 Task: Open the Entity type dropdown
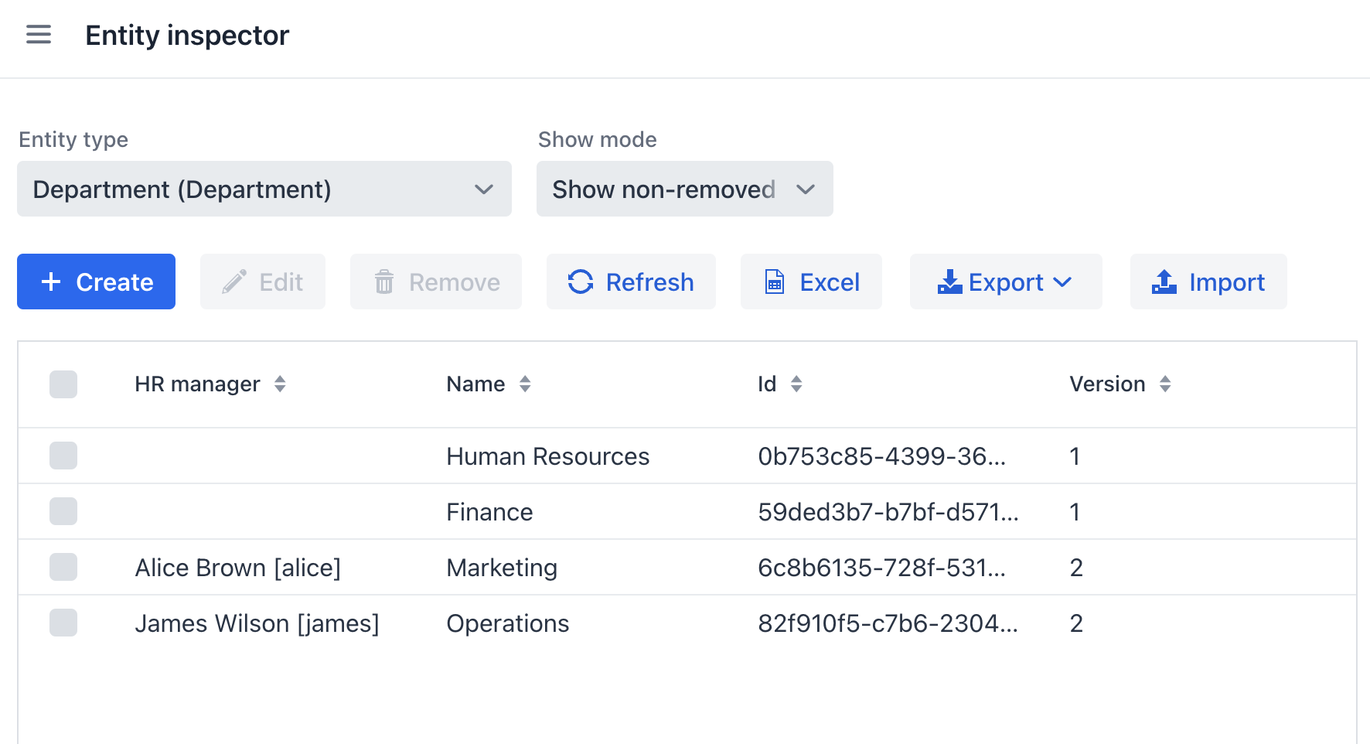(x=264, y=189)
